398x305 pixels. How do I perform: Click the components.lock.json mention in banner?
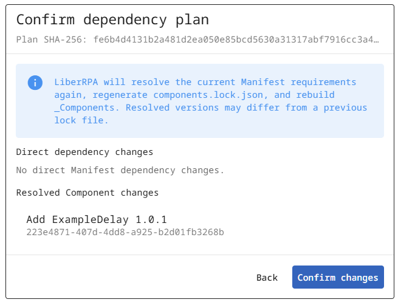[208, 95]
